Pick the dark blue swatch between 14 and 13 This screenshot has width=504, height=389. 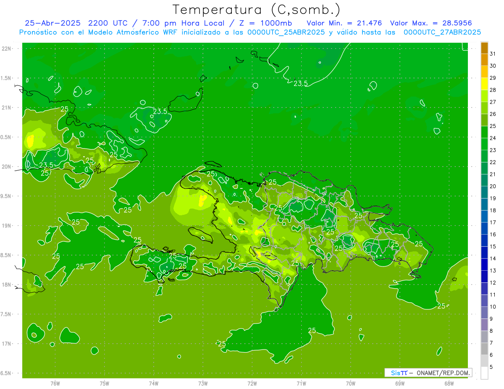tap(484, 265)
